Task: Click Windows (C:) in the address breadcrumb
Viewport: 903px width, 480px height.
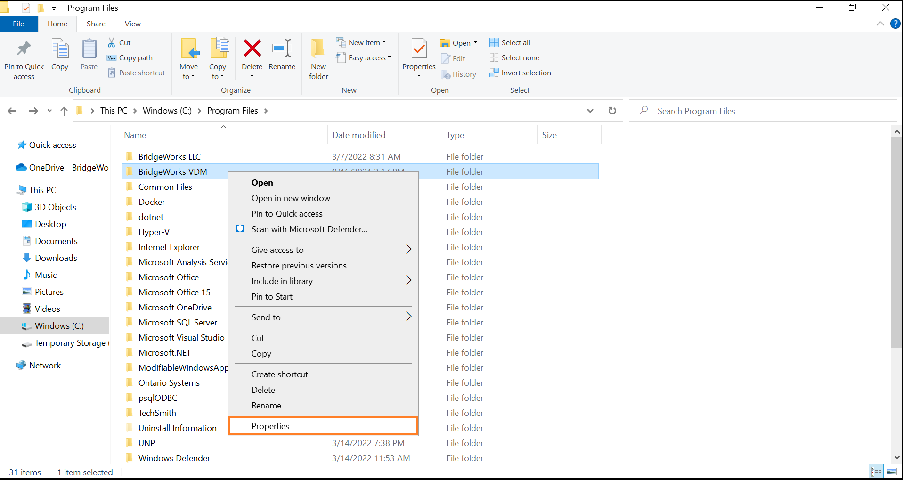Action: (167, 111)
